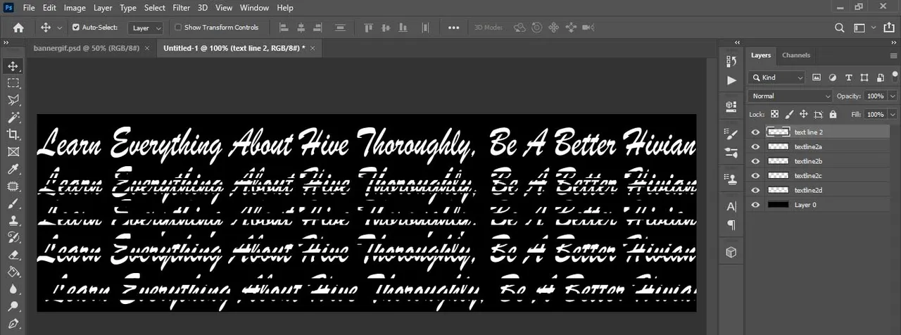Select the Eyedropper tool
The image size is (901, 335).
pyautogui.click(x=13, y=169)
